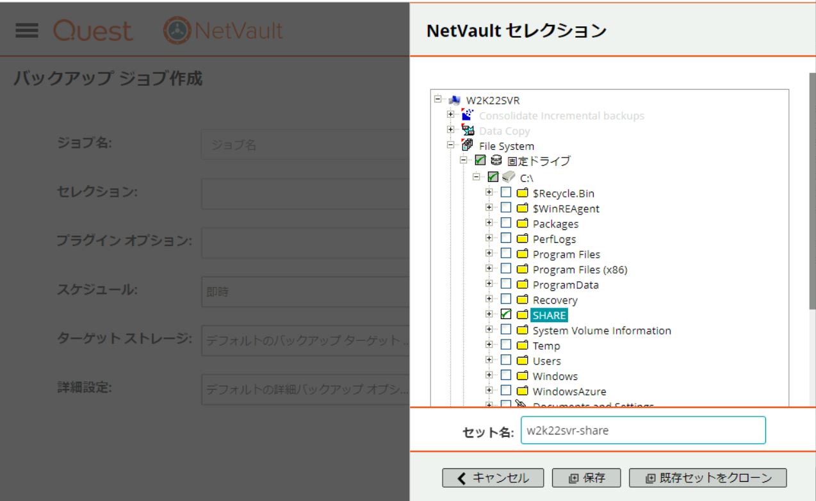Expand the ProgramData folder node
Viewport: 816px width, 501px height.
491,284
